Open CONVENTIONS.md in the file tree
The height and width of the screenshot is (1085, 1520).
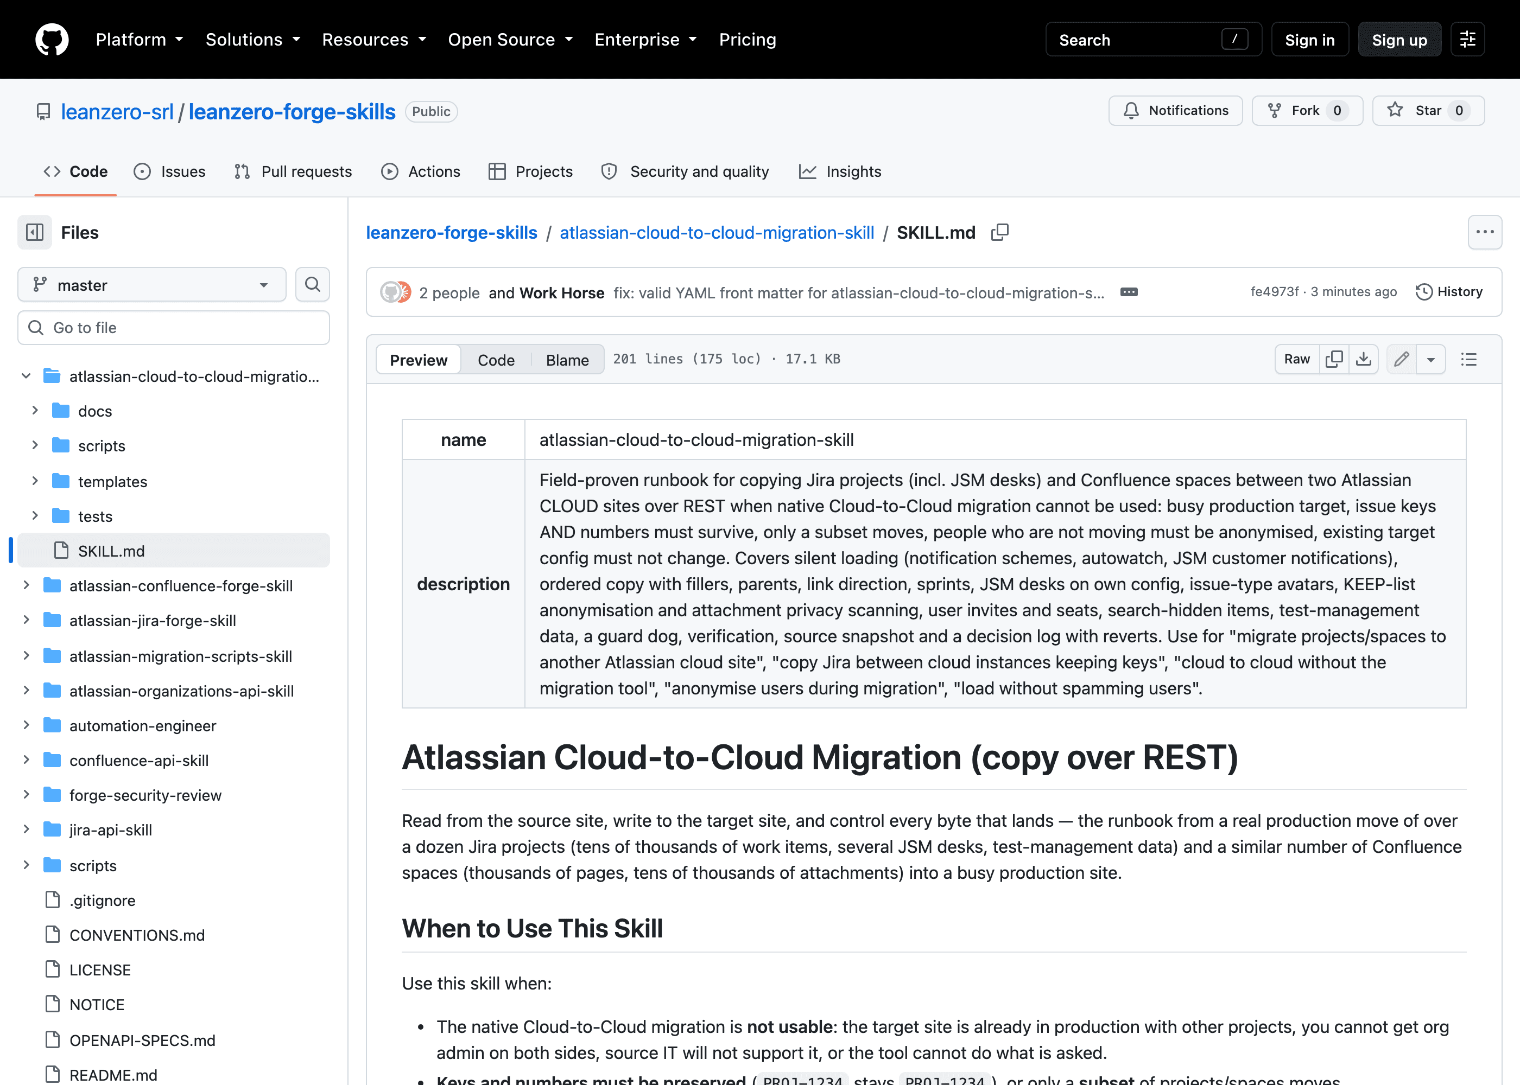pyautogui.click(x=137, y=935)
